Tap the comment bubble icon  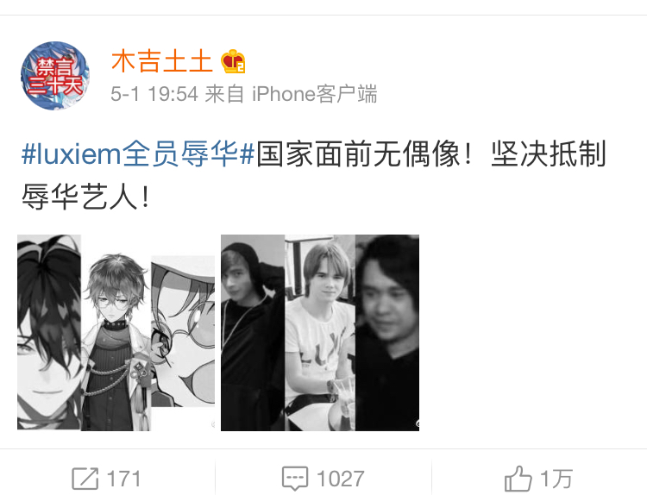(x=295, y=479)
